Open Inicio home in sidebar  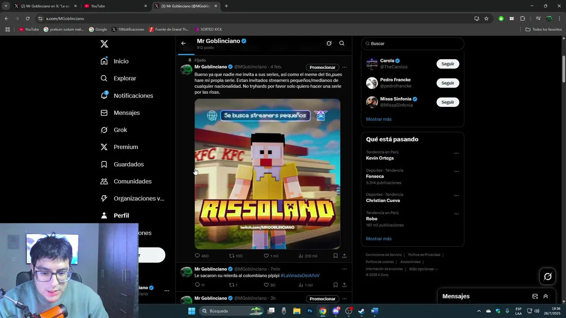(x=115, y=61)
